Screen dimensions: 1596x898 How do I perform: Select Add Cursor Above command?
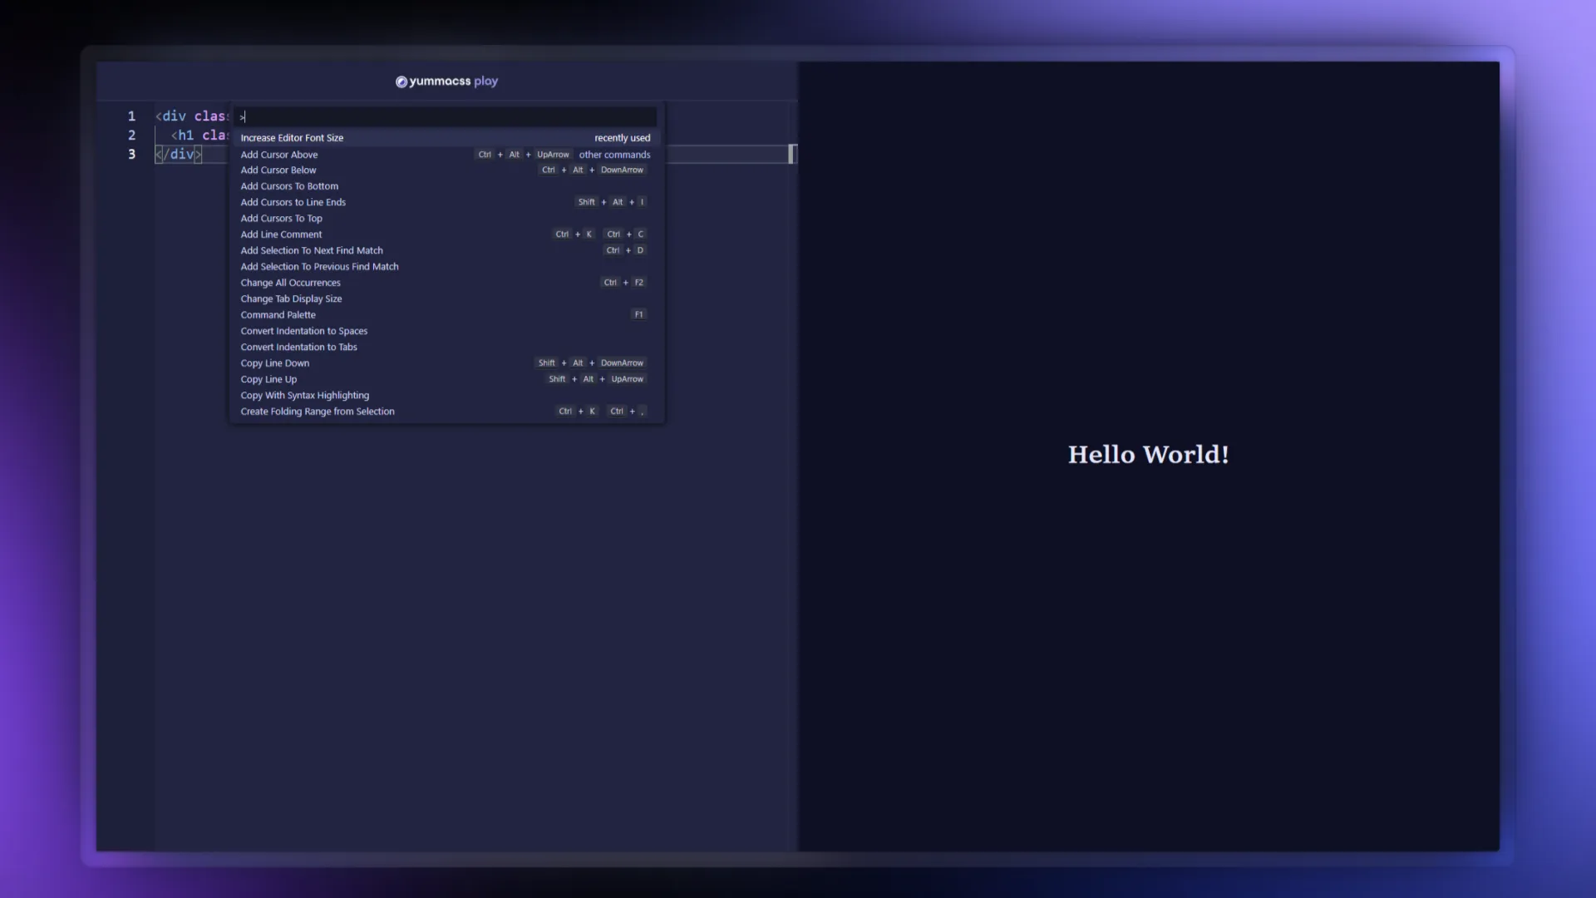click(x=447, y=155)
